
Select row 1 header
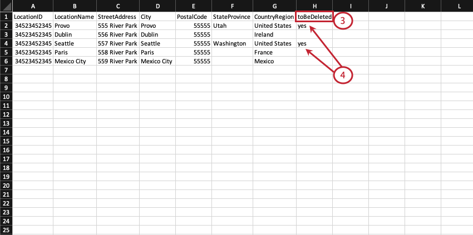pyautogui.click(x=6, y=17)
